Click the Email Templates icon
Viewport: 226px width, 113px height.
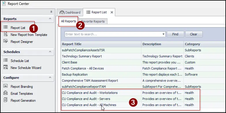pyautogui.click(x=5, y=93)
